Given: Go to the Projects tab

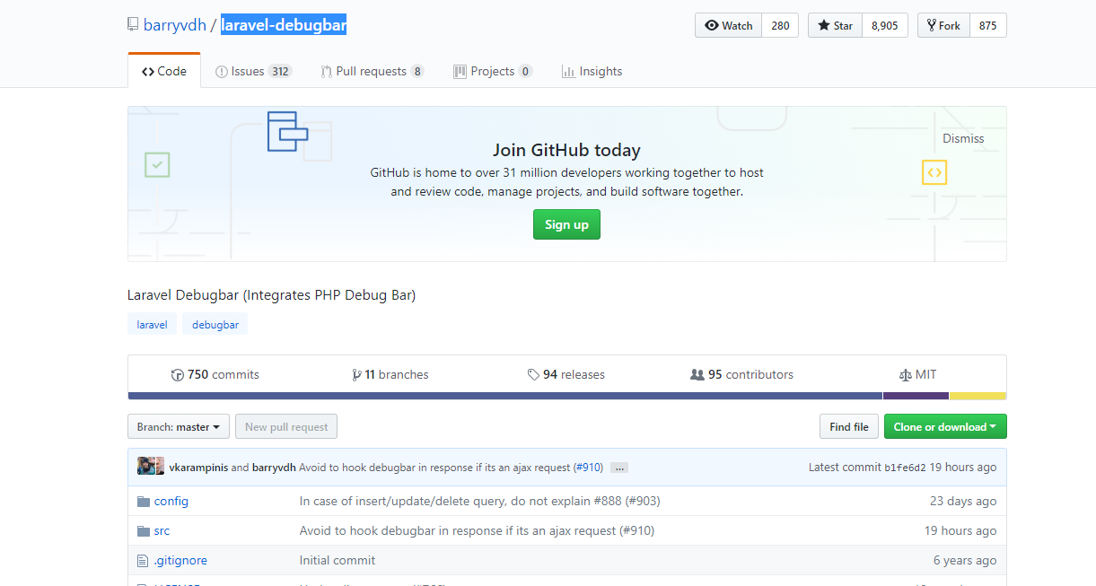Looking at the screenshot, I should (x=493, y=72).
